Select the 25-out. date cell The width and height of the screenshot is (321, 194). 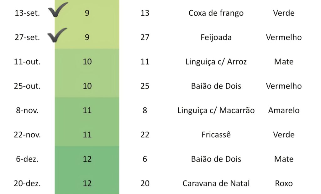27,86
